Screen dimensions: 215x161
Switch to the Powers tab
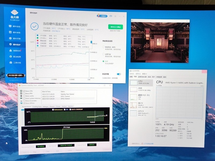click(52, 106)
